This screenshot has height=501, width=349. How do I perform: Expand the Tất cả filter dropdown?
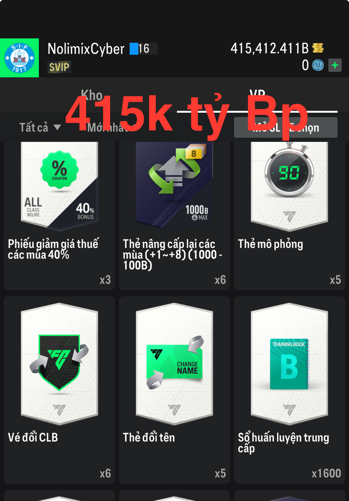pyautogui.click(x=40, y=127)
